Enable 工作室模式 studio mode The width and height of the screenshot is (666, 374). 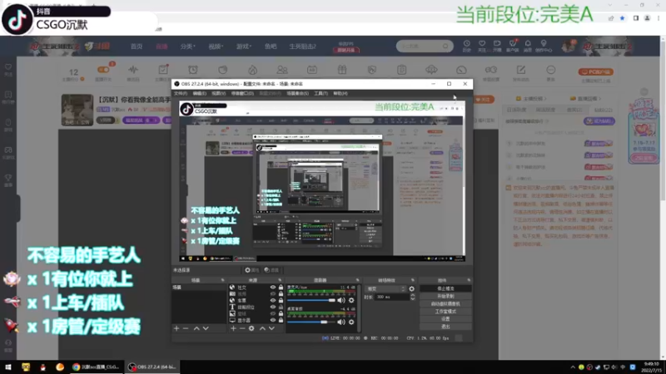(x=445, y=311)
